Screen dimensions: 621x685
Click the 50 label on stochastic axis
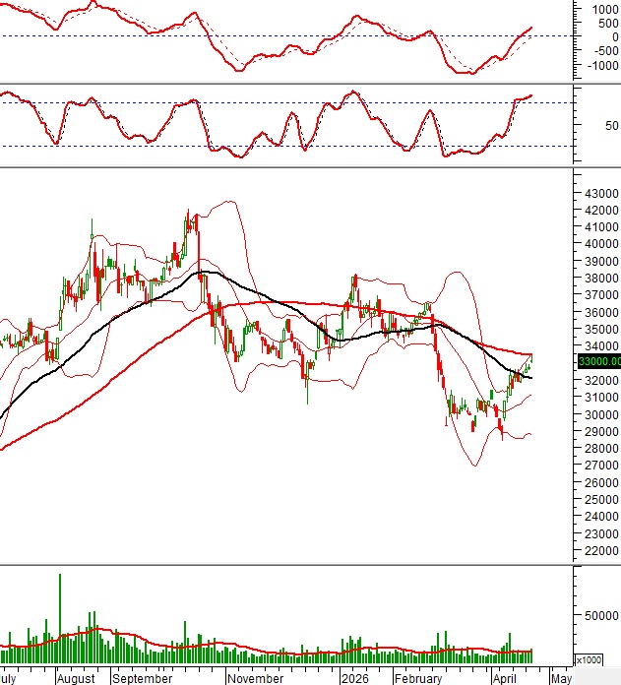click(597, 125)
